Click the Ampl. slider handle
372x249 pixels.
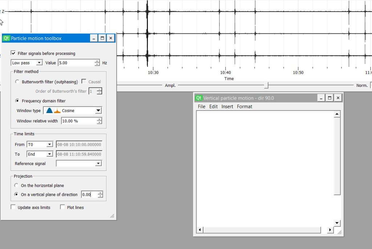pos(266,85)
